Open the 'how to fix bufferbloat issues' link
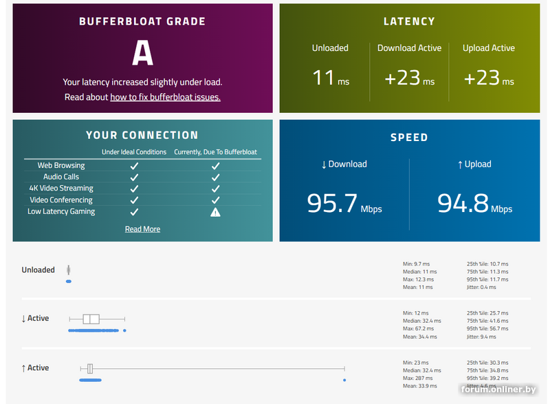Viewport: 550px width, 404px height. (x=165, y=97)
